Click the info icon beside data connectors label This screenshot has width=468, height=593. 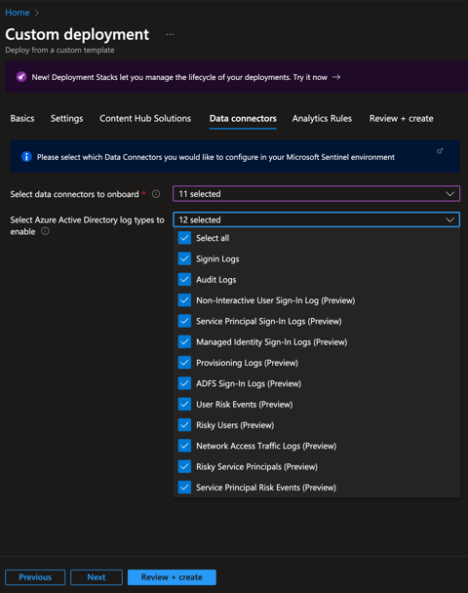[156, 194]
